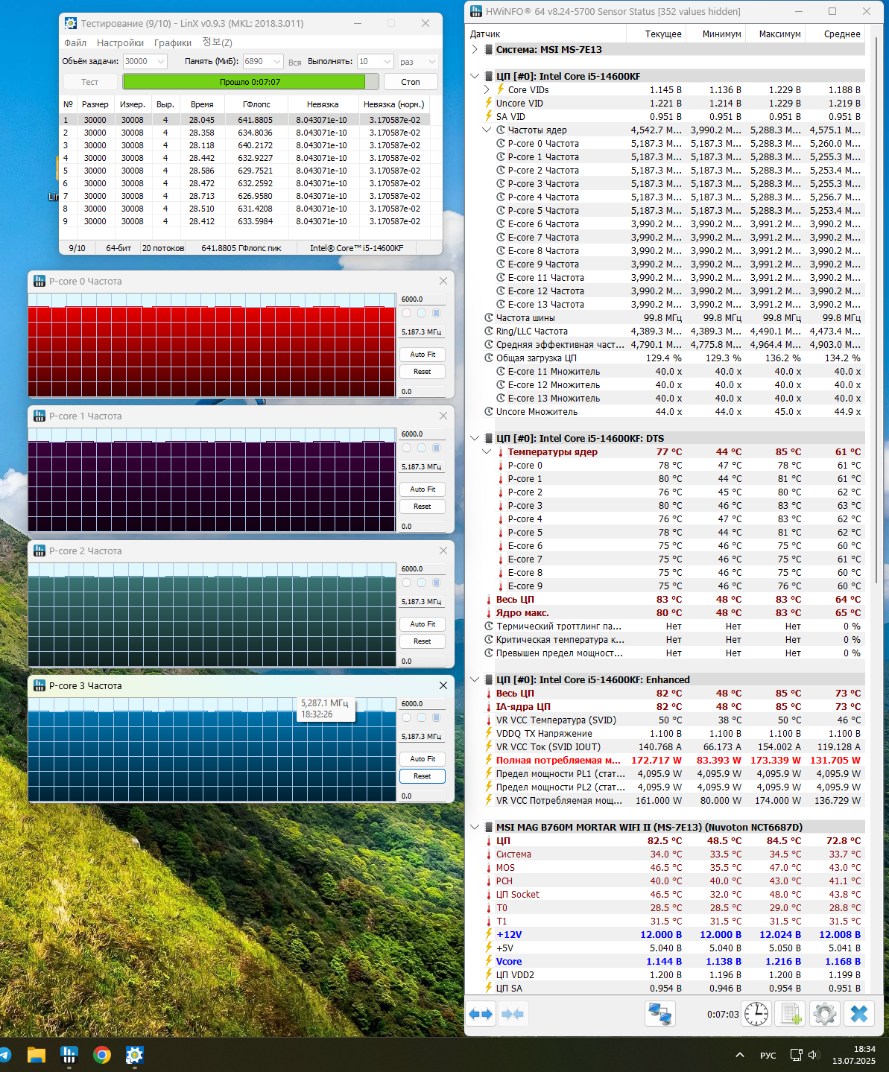
Task: Select LinX result row number 5
Action: tap(245, 171)
